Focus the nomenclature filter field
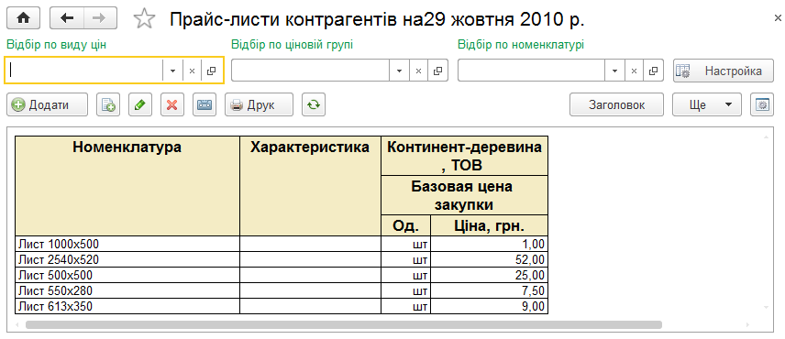 tap(531, 71)
